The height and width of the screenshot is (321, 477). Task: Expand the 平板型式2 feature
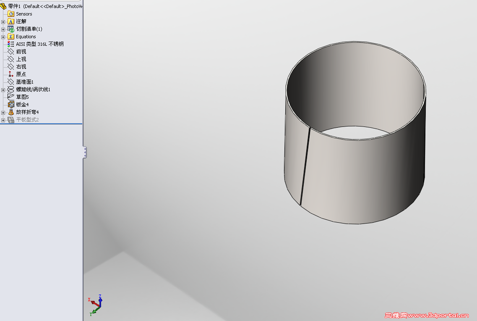pyautogui.click(x=3, y=120)
